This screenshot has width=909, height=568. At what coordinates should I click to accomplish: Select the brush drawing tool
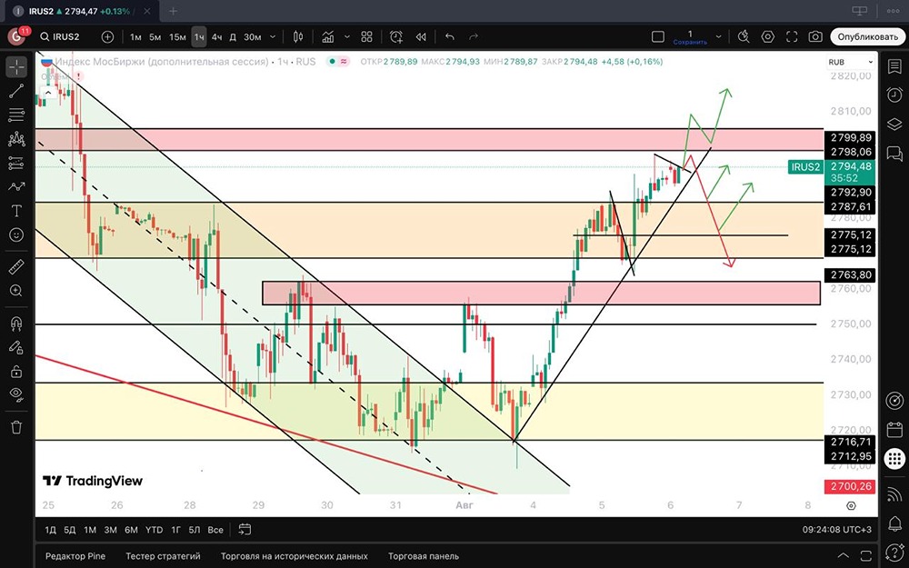point(16,186)
